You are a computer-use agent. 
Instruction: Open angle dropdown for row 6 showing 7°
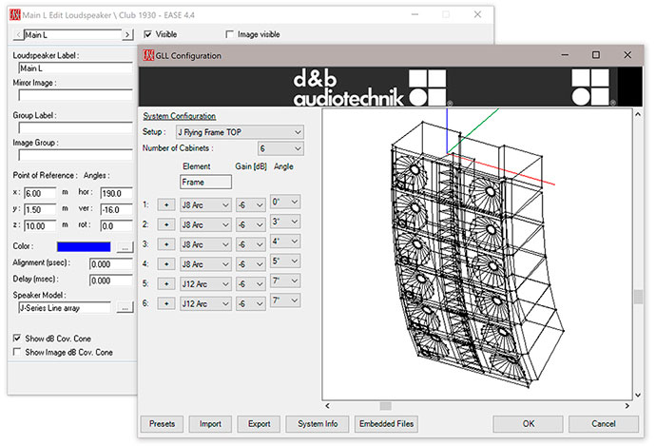click(x=285, y=301)
